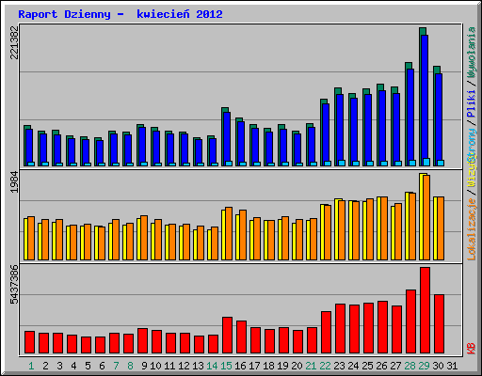Select day 31 label on the x-axis
482x376 pixels.
pyautogui.click(x=452, y=366)
